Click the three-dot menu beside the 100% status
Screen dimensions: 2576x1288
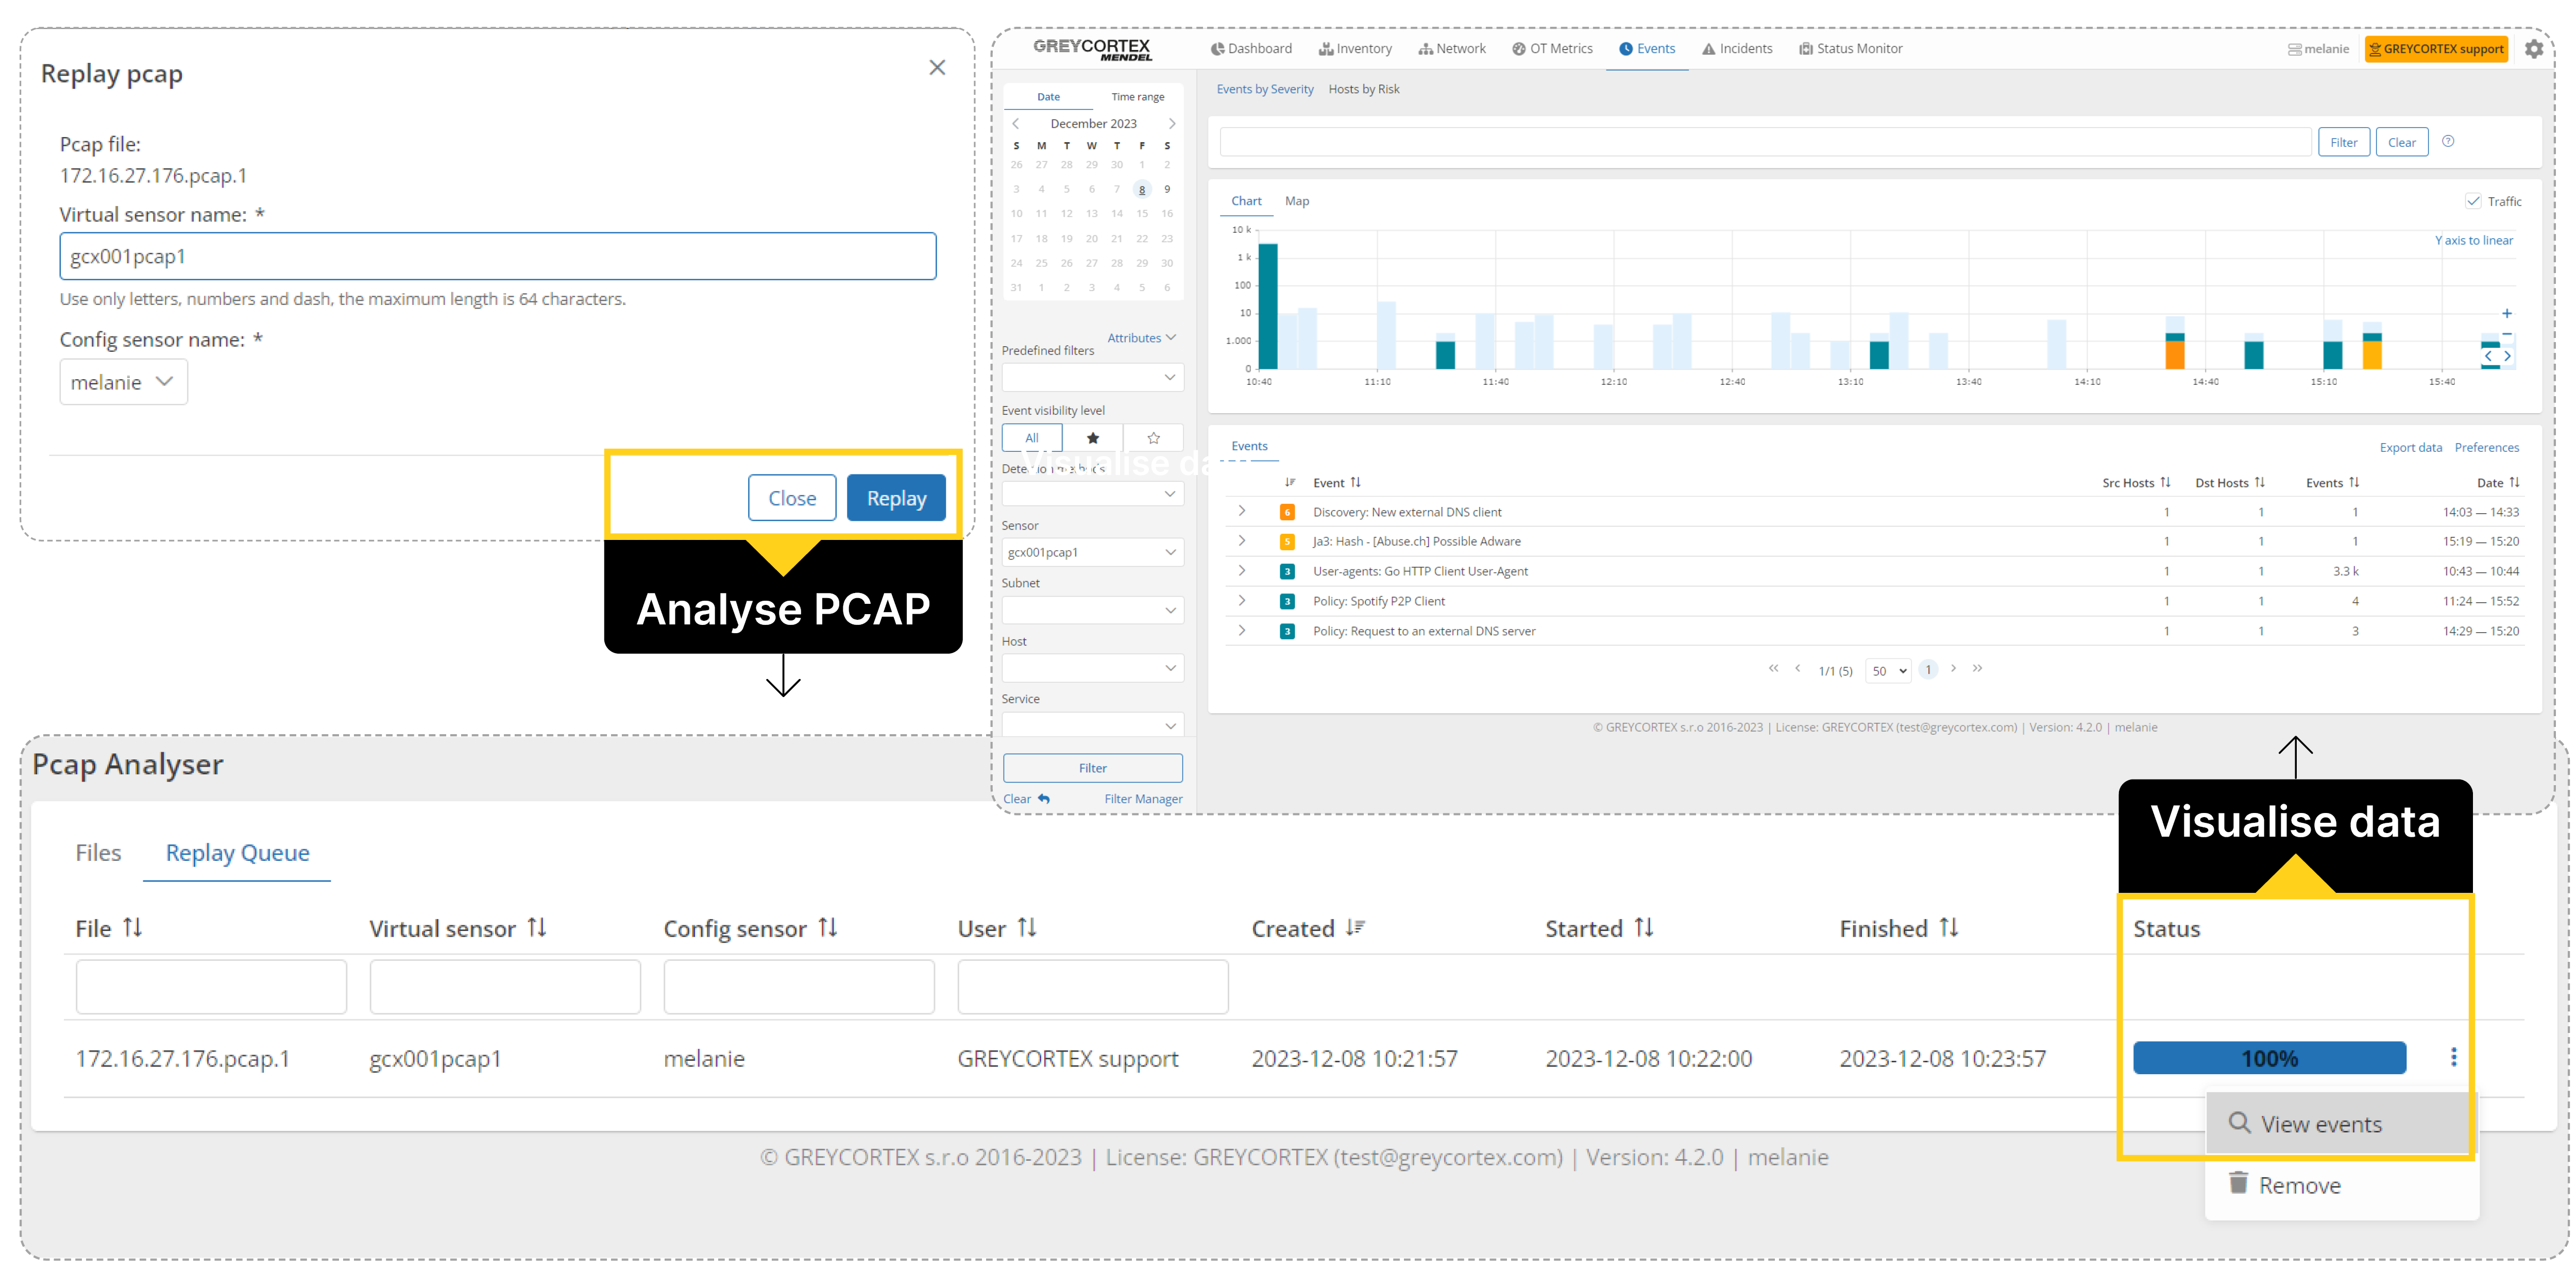(x=2453, y=1057)
